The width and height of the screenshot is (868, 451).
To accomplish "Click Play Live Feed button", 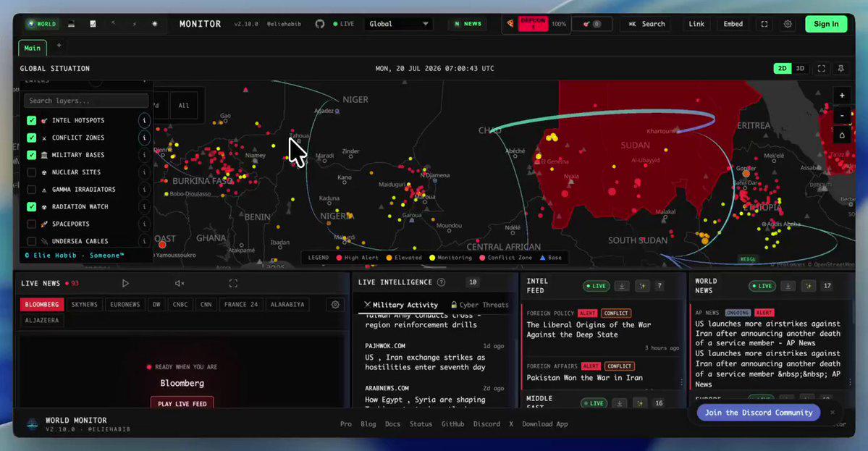I will point(182,403).
